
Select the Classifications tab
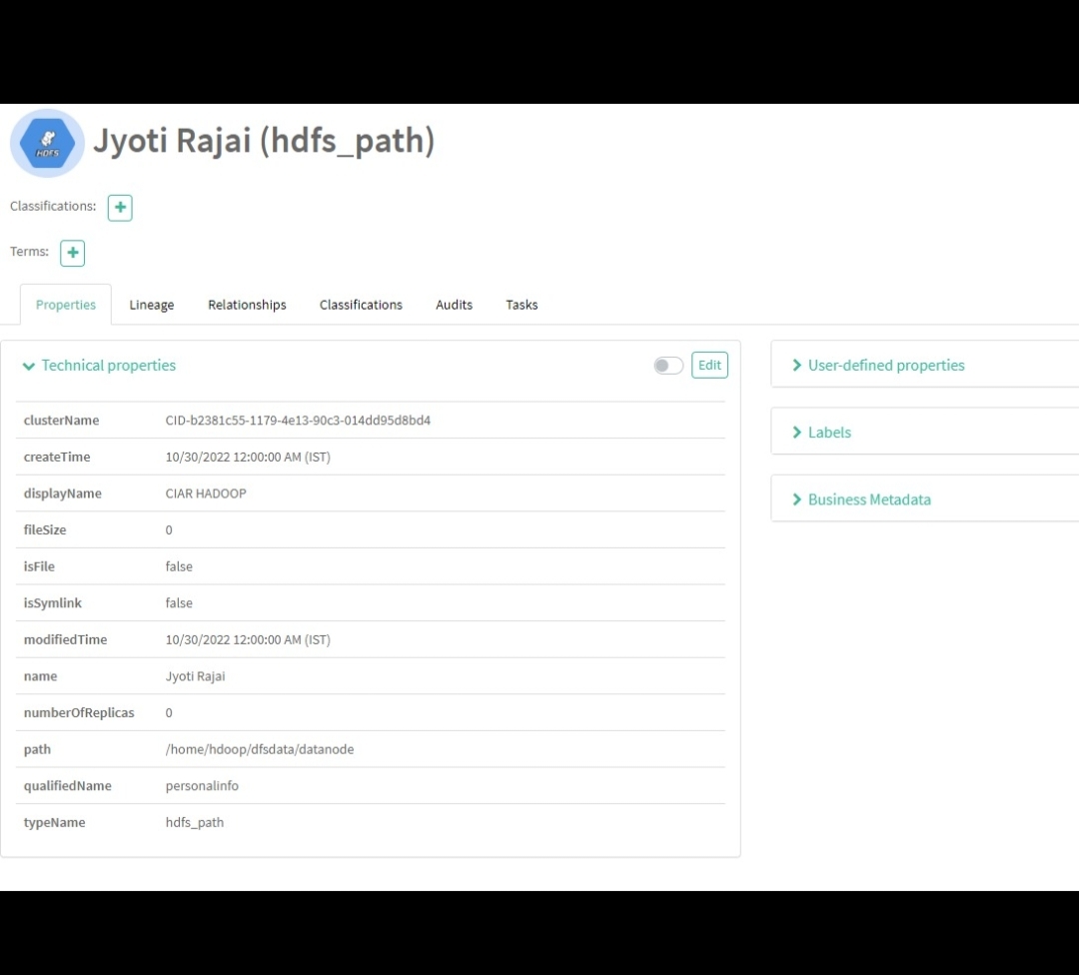pos(361,305)
